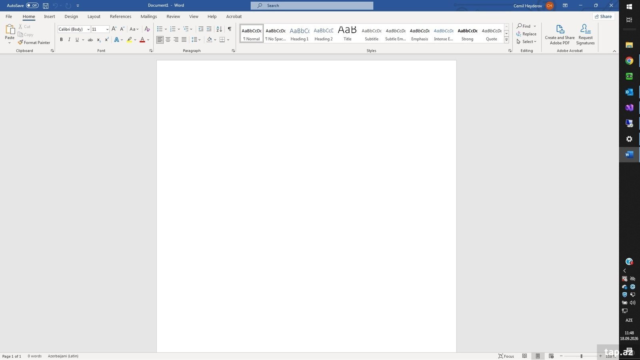Increase font size with grow icon
The image size is (640, 360).
[x=114, y=29]
